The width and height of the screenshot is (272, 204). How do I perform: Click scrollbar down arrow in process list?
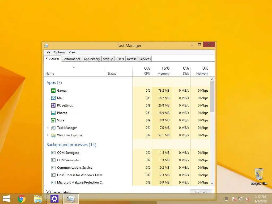click(x=212, y=183)
